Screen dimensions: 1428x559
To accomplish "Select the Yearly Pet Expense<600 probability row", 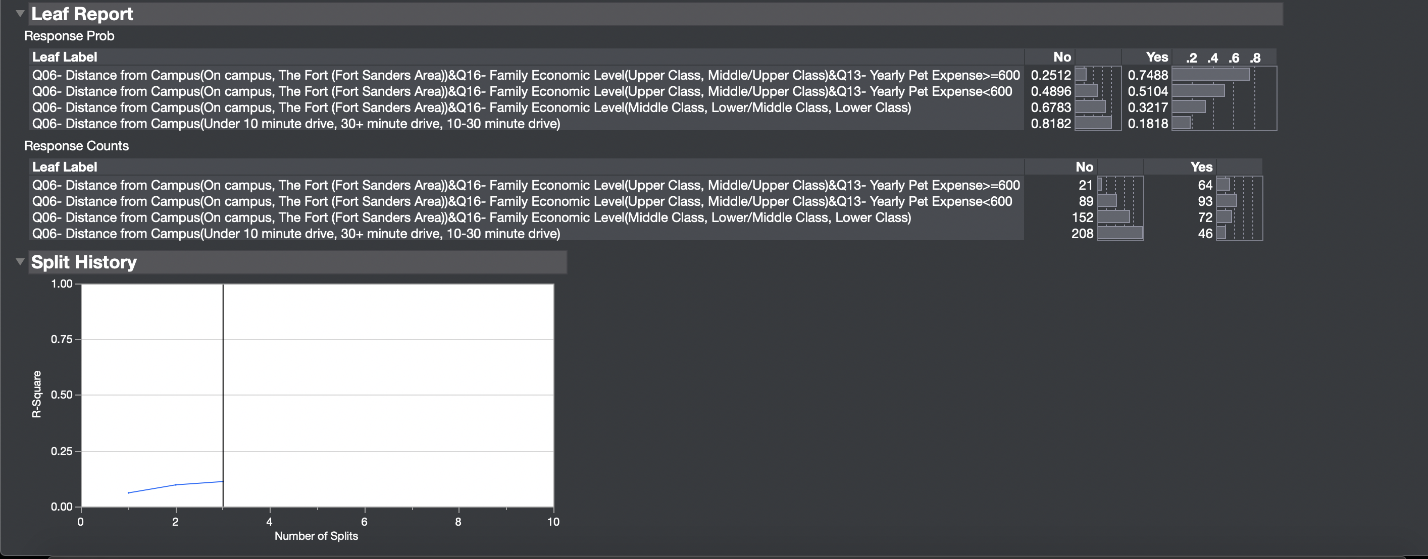I will click(x=522, y=91).
